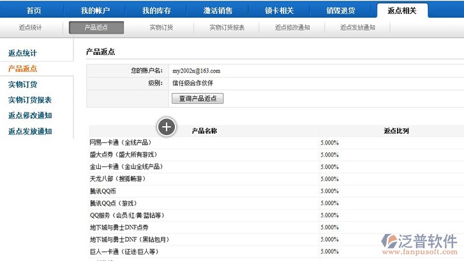
Task: Select 产品返点 in the sub-navigation bar
Action: pyautogui.click(x=96, y=28)
